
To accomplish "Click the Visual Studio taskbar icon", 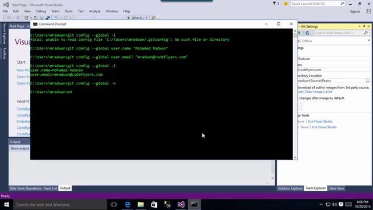I will tap(181, 205).
